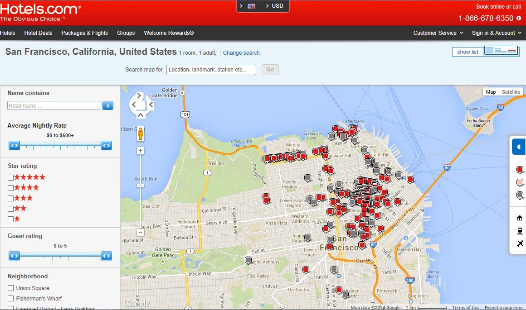Click the hotel pin near The Castro
Viewport: 526px width, 310px height.
coord(306,270)
